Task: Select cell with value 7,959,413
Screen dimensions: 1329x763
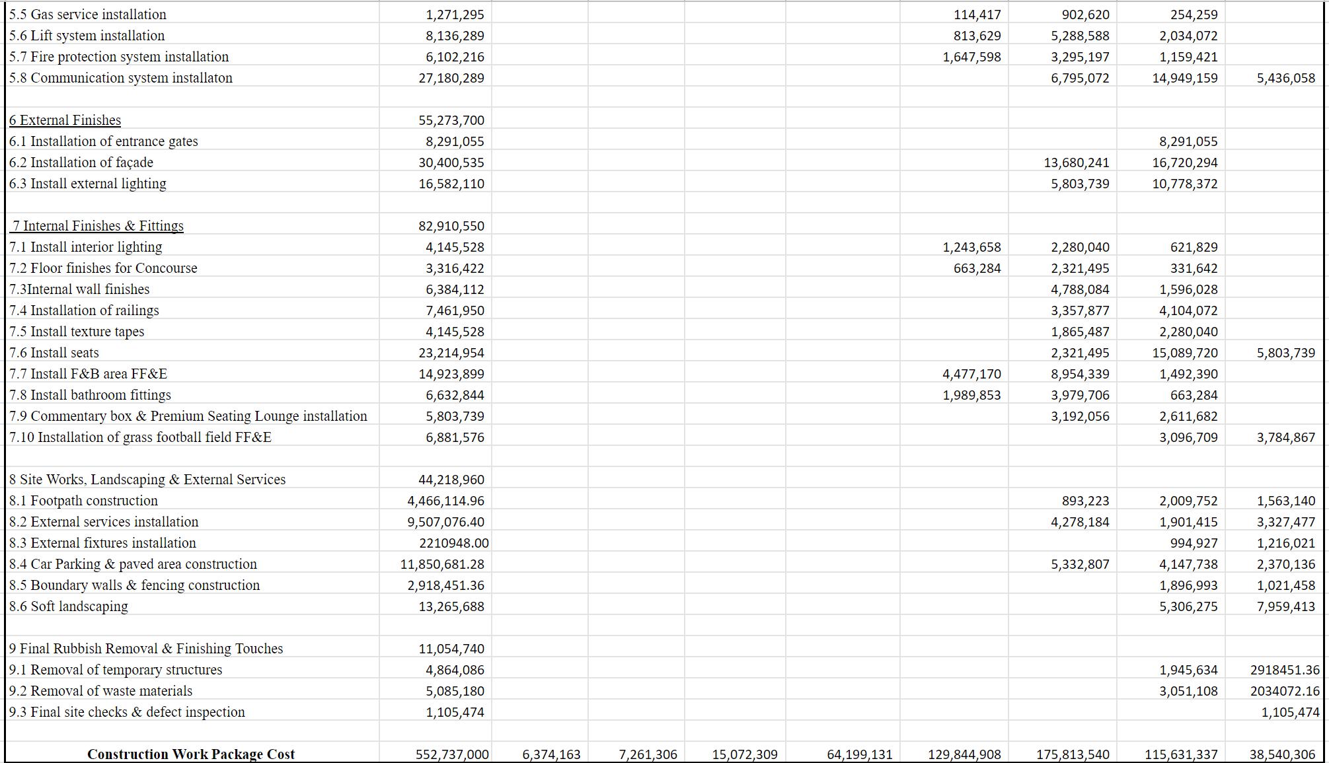Action: [1285, 606]
